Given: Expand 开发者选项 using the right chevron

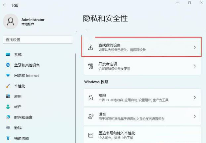Looking at the screenshot, I should click(195, 66).
